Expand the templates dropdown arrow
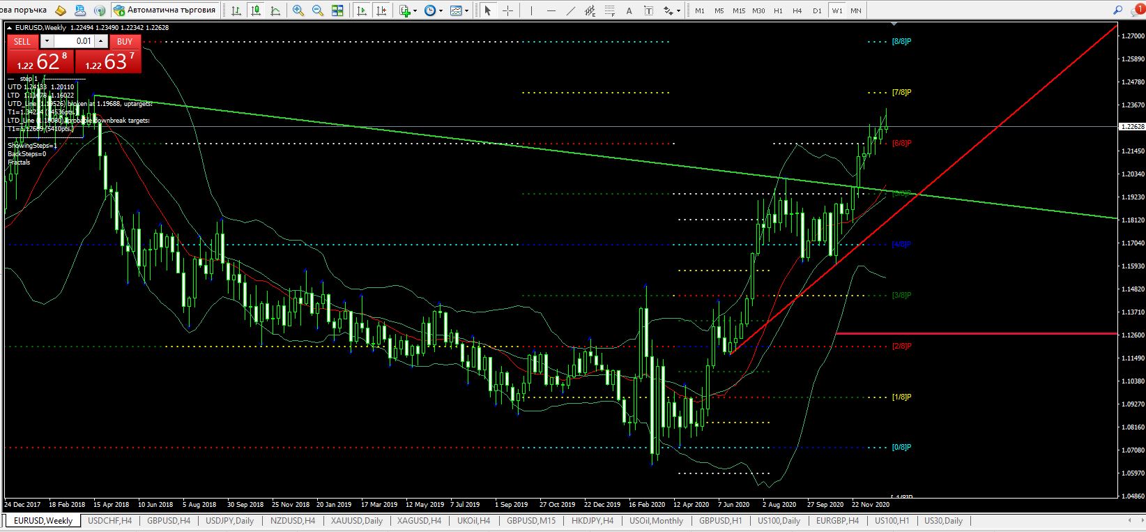Image resolution: width=1146 pixels, height=532 pixels. click(466, 10)
